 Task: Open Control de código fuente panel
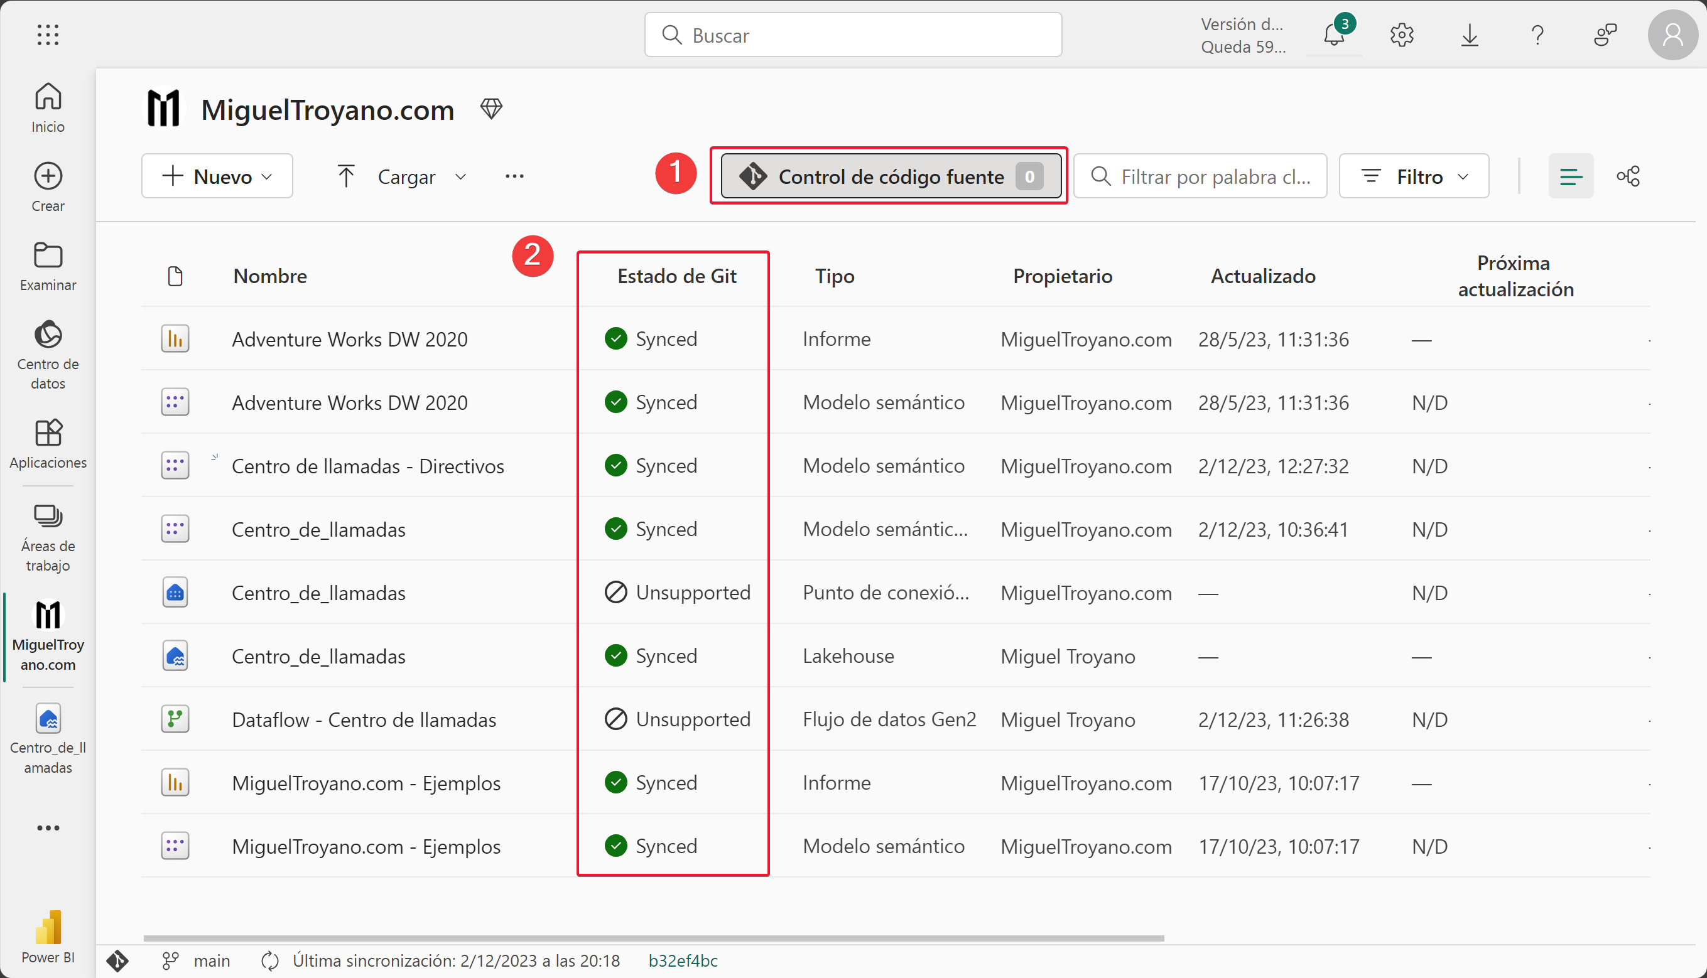point(891,176)
